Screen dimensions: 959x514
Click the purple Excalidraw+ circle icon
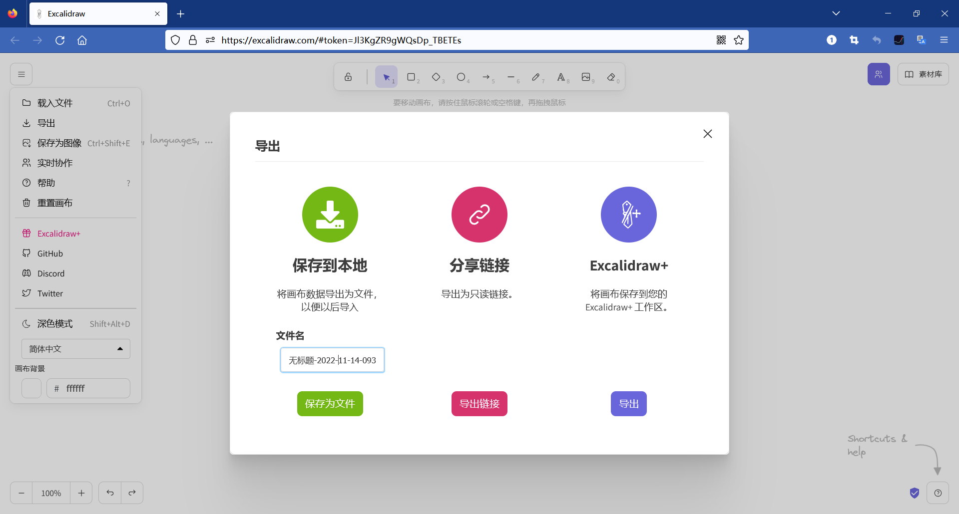pyautogui.click(x=629, y=215)
